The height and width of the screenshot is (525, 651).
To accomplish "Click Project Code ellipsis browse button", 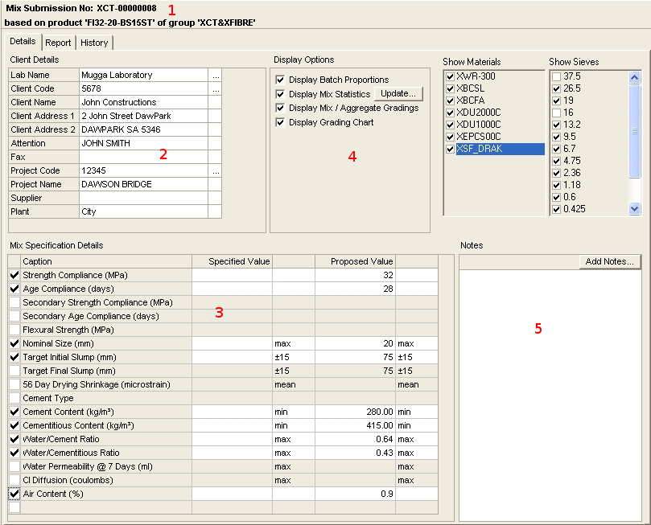I will [215, 171].
